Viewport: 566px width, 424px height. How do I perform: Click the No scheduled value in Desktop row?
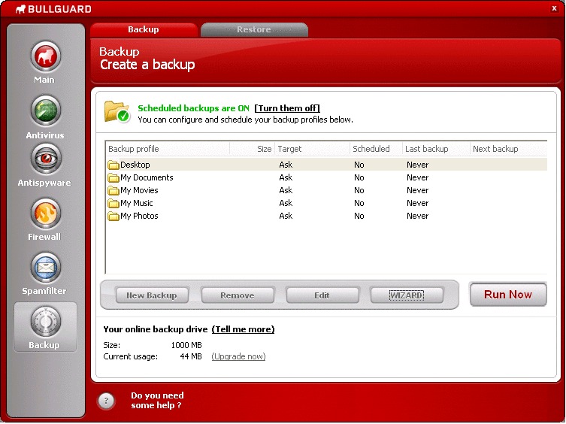coord(359,165)
